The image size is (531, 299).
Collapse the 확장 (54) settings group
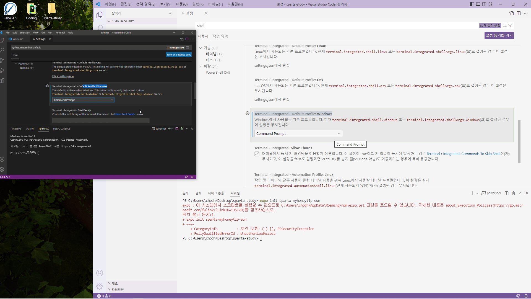(201, 66)
